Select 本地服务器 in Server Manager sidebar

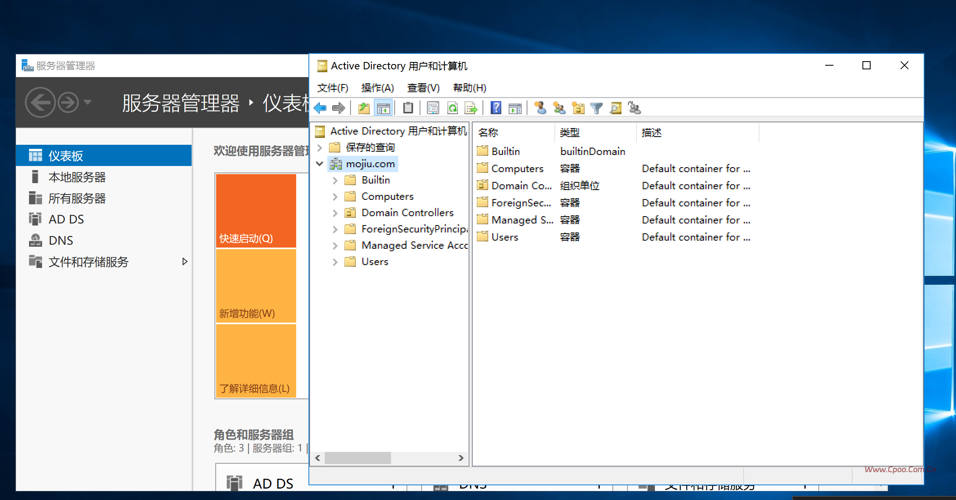point(104,177)
